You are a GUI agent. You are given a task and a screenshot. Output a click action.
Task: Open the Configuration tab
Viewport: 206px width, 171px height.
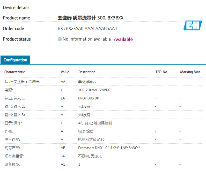pyautogui.click(x=15, y=60)
